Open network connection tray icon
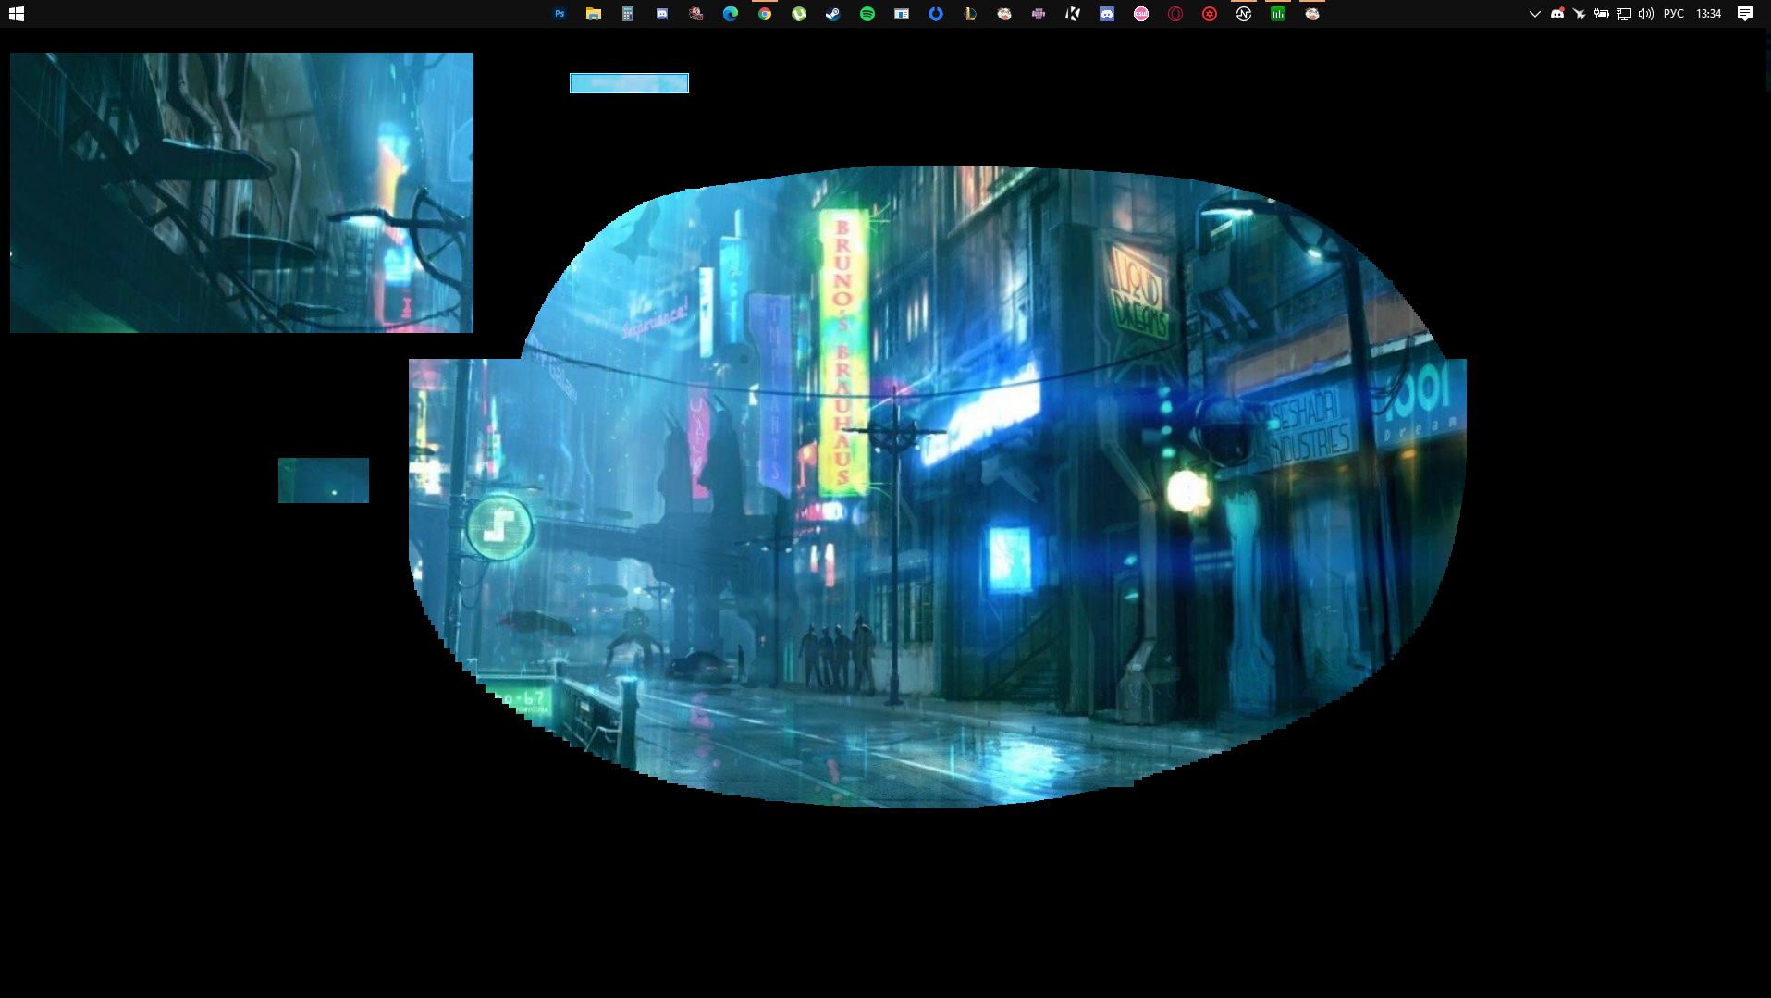This screenshot has height=998, width=1771. (1624, 14)
